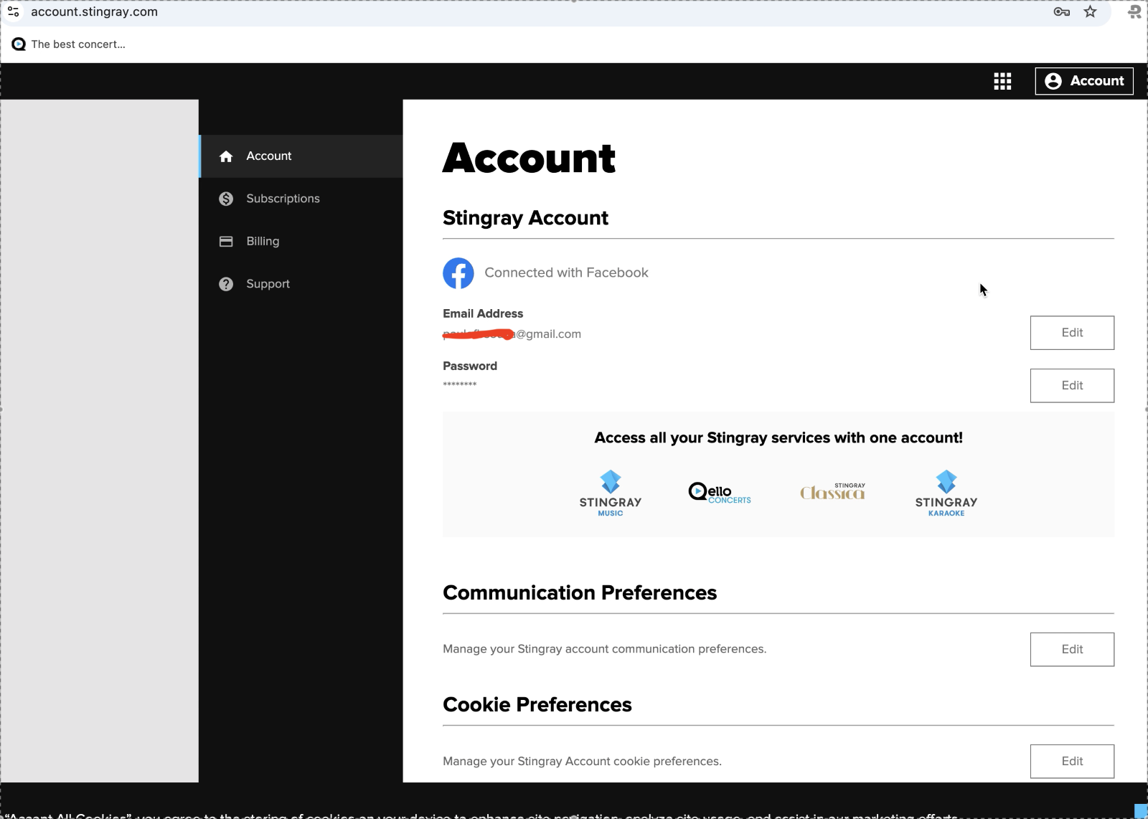Click the Qello Concerts logo
This screenshot has height=819, width=1148.
tap(718, 492)
